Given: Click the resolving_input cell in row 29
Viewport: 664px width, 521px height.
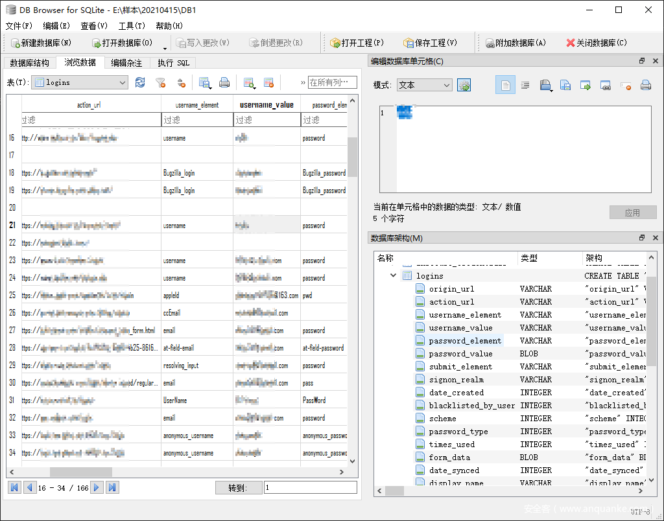Looking at the screenshot, I should tap(197, 365).
